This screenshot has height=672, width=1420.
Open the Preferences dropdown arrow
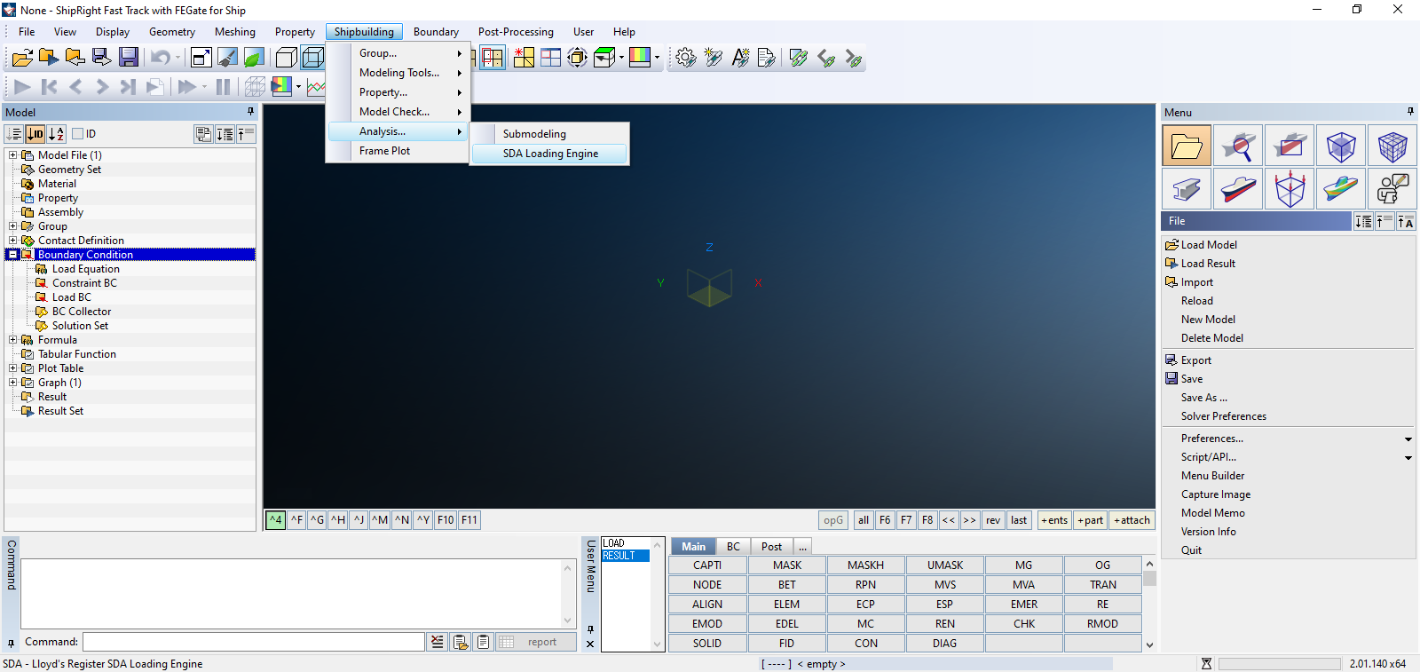click(1408, 439)
